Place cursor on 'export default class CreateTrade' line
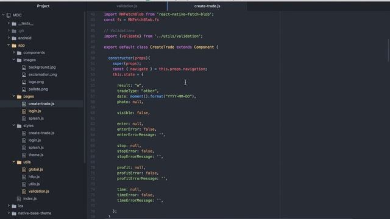Image resolution: width=390 pixels, height=219 pixels. tap(161, 47)
